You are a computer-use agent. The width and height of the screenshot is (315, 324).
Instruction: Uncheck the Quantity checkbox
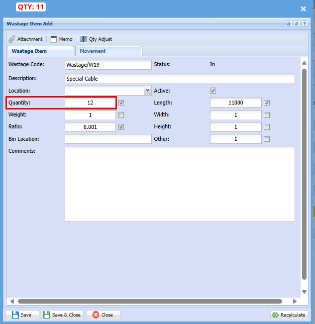pos(121,103)
